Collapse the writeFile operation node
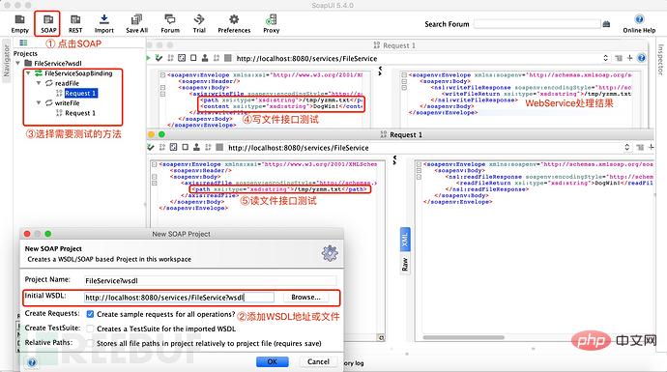 click(39, 102)
